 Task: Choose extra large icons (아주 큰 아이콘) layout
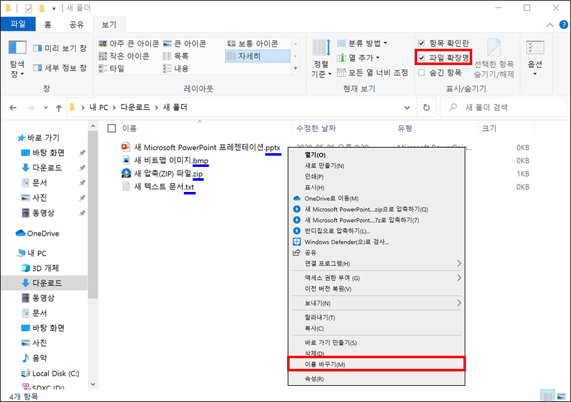pos(129,44)
